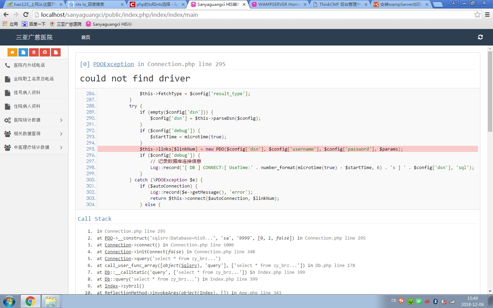Open 全院职工名录及电话 sidebar item
The height and width of the screenshot is (308, 493).
pyautogui.click(x=34, y=79)
